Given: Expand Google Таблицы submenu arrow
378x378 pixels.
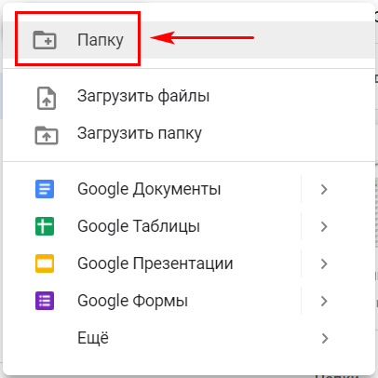Looking at the screenshot, I should 324,226.
